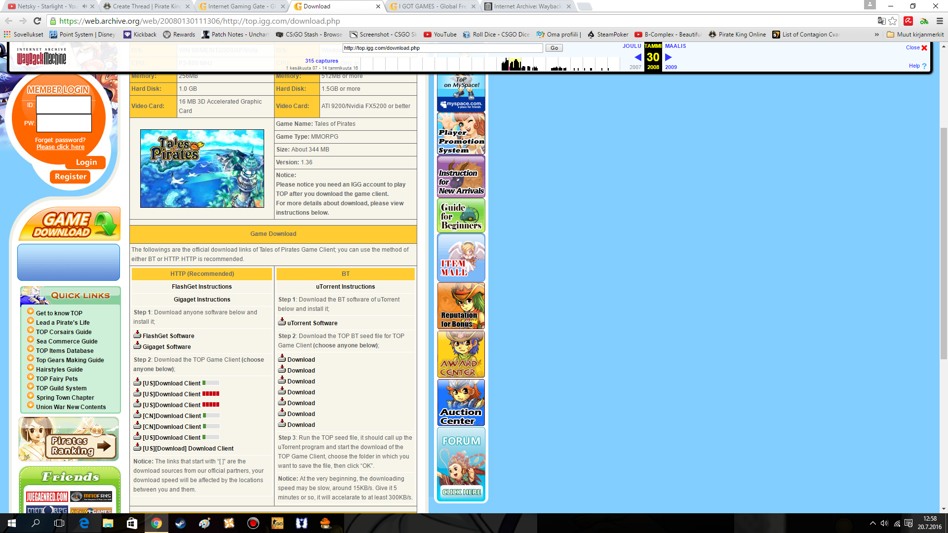948x533 pixels.
Task: Launch Microsoft Edge from the taskbar
Action: click(84, 523)
